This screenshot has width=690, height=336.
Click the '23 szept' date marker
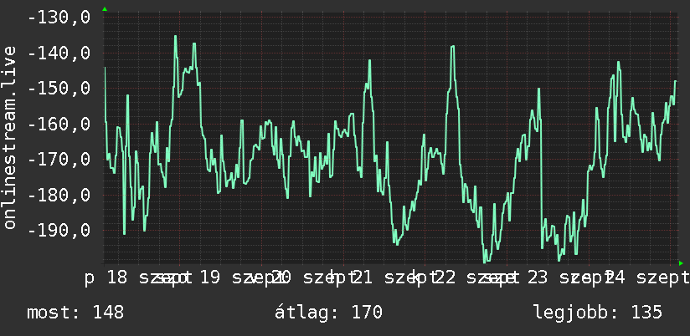[x=569, y=278]
